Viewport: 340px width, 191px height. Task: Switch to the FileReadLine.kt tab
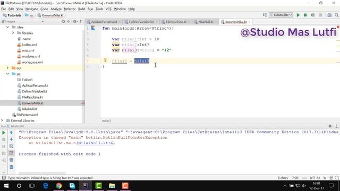pyautogui.click(x=176, y=22)
